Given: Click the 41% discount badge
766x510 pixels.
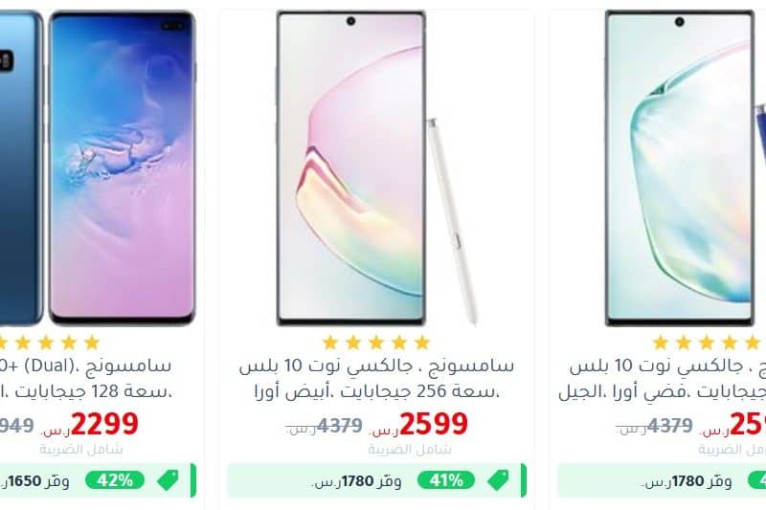Looking at the screenshot, I should click(x=446, y=480).
